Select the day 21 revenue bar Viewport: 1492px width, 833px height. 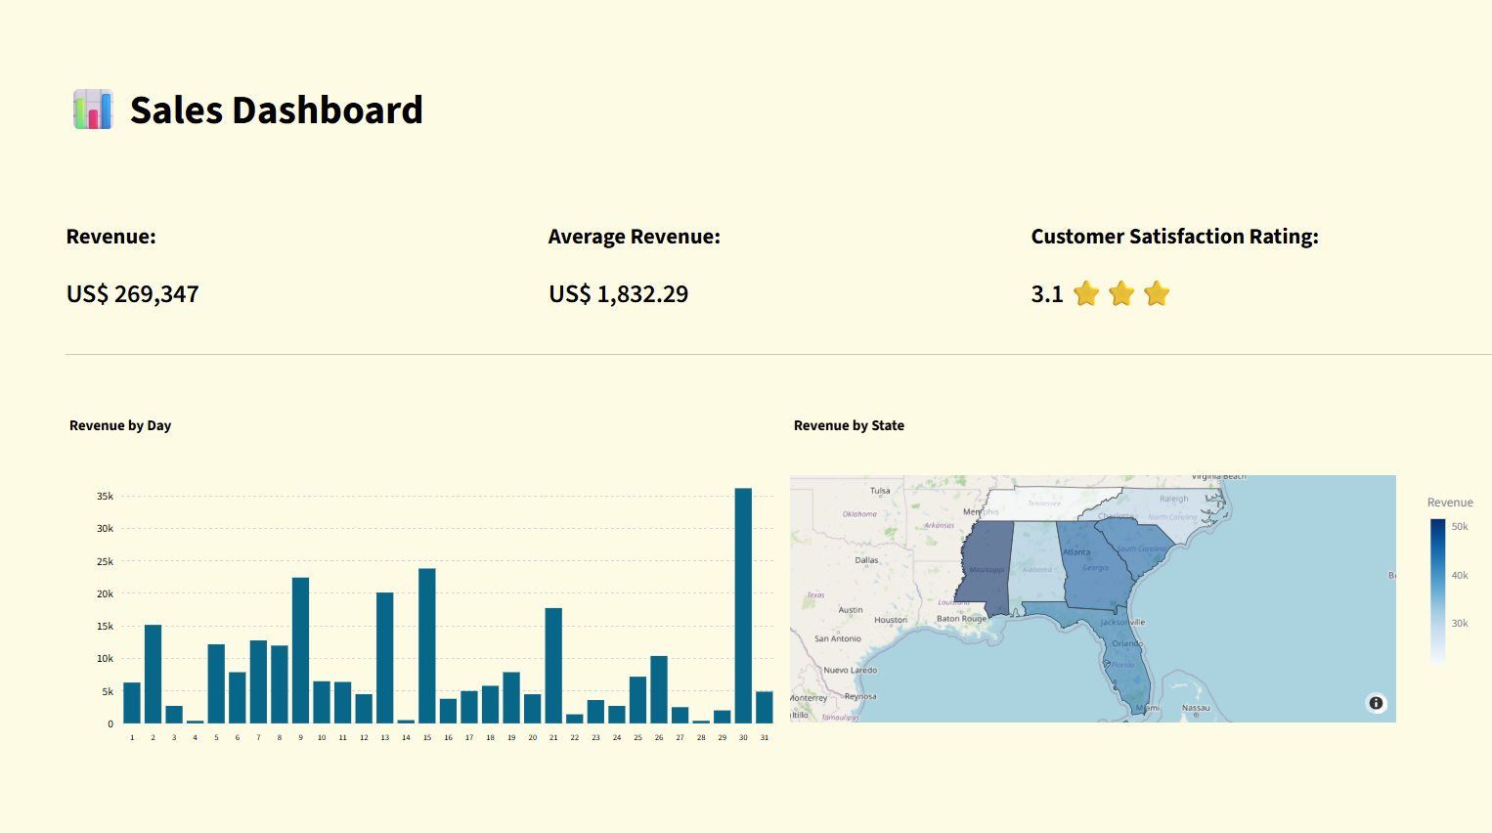coord(553,666)
